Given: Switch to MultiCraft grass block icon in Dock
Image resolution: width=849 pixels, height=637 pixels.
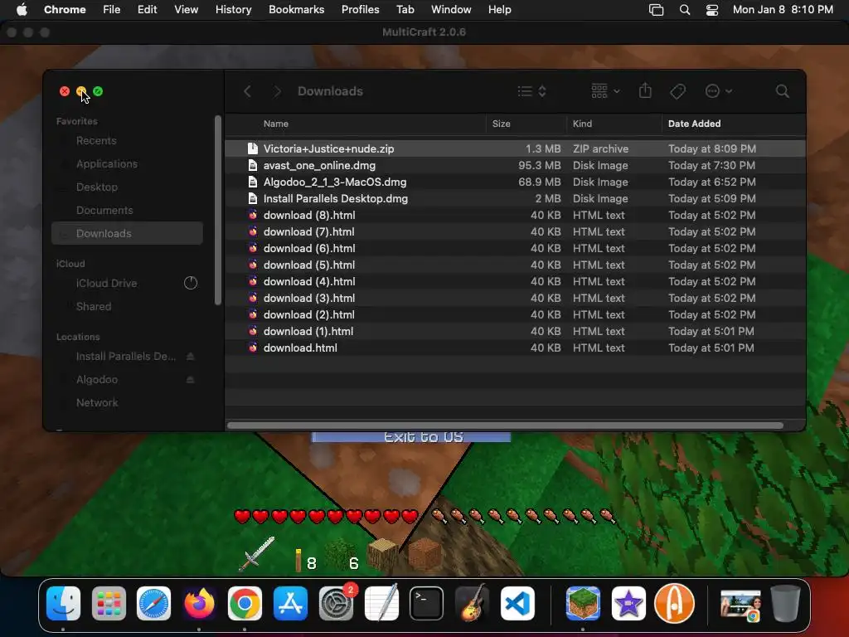Looking at the screenshot, I should [x=583, y=603].
